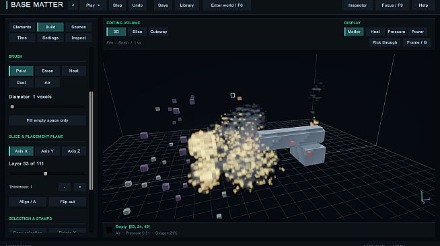The height and width of the screenshot is (246, 440).
Task: Click 'Oxygen 21%' status text
Action: coord(166,233)
